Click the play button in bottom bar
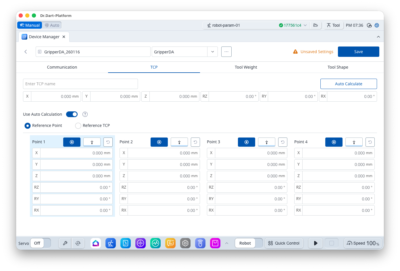 click(316, 243)
